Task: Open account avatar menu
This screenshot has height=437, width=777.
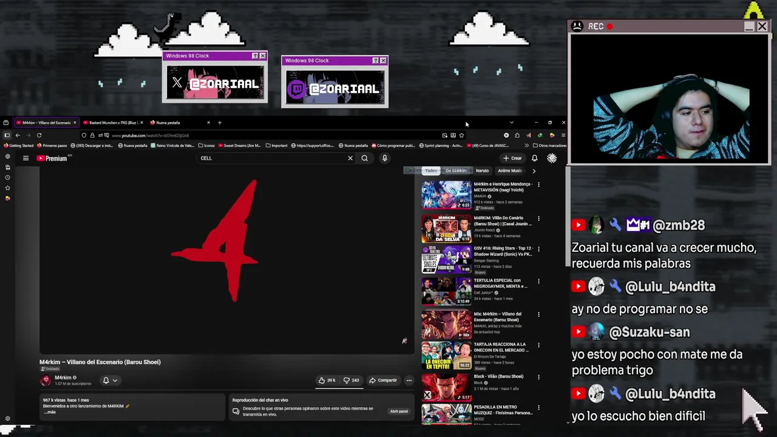Action: (x=552, y=158)
